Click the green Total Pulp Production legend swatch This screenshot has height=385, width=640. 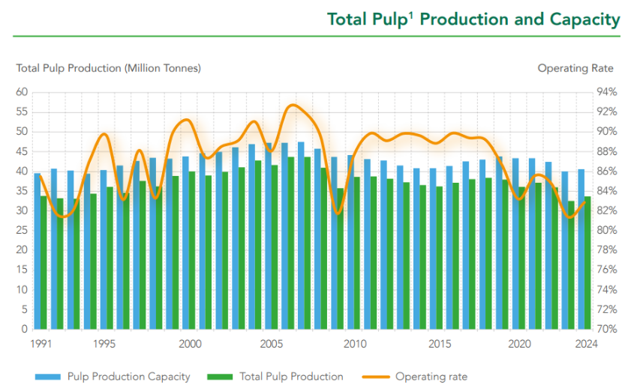[x=220, y=377]
